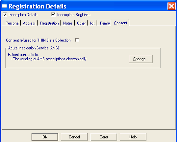The height and width of the screenshot is (142, 177).
Task: Click the window icon in title bar
Action: [x=4, y=6]
